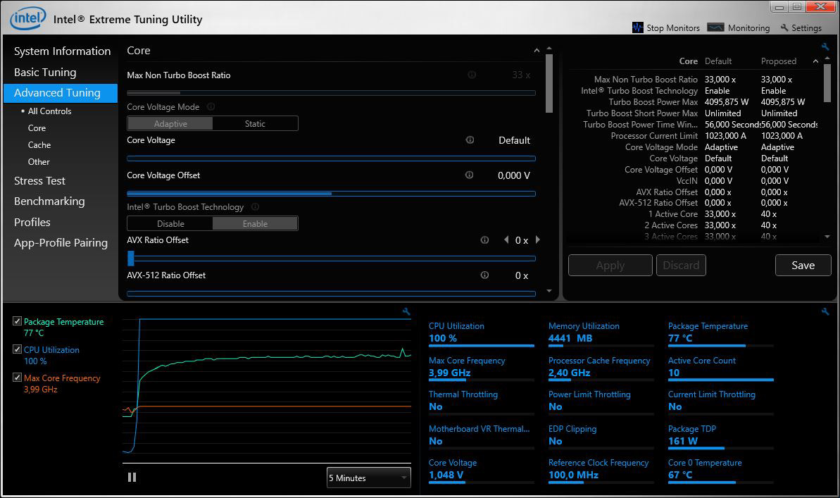Click the Intel logo icon

[x=27, y=18]
